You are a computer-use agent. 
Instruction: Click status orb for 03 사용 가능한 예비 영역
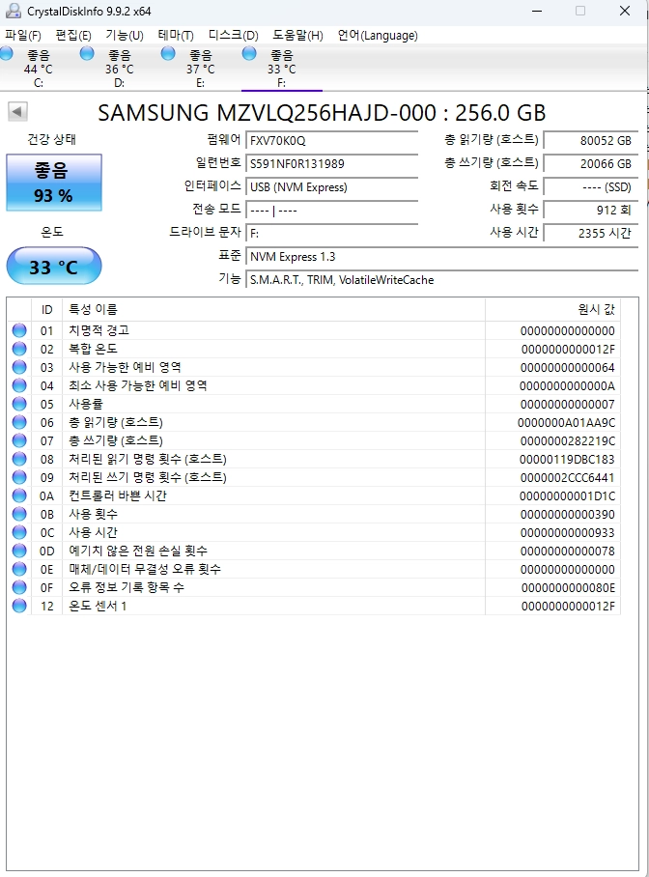pyautogui.click(x=19, y=367)
